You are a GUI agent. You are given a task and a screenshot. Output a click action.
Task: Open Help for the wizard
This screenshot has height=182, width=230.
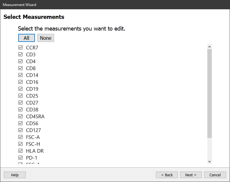pos(15,175)
